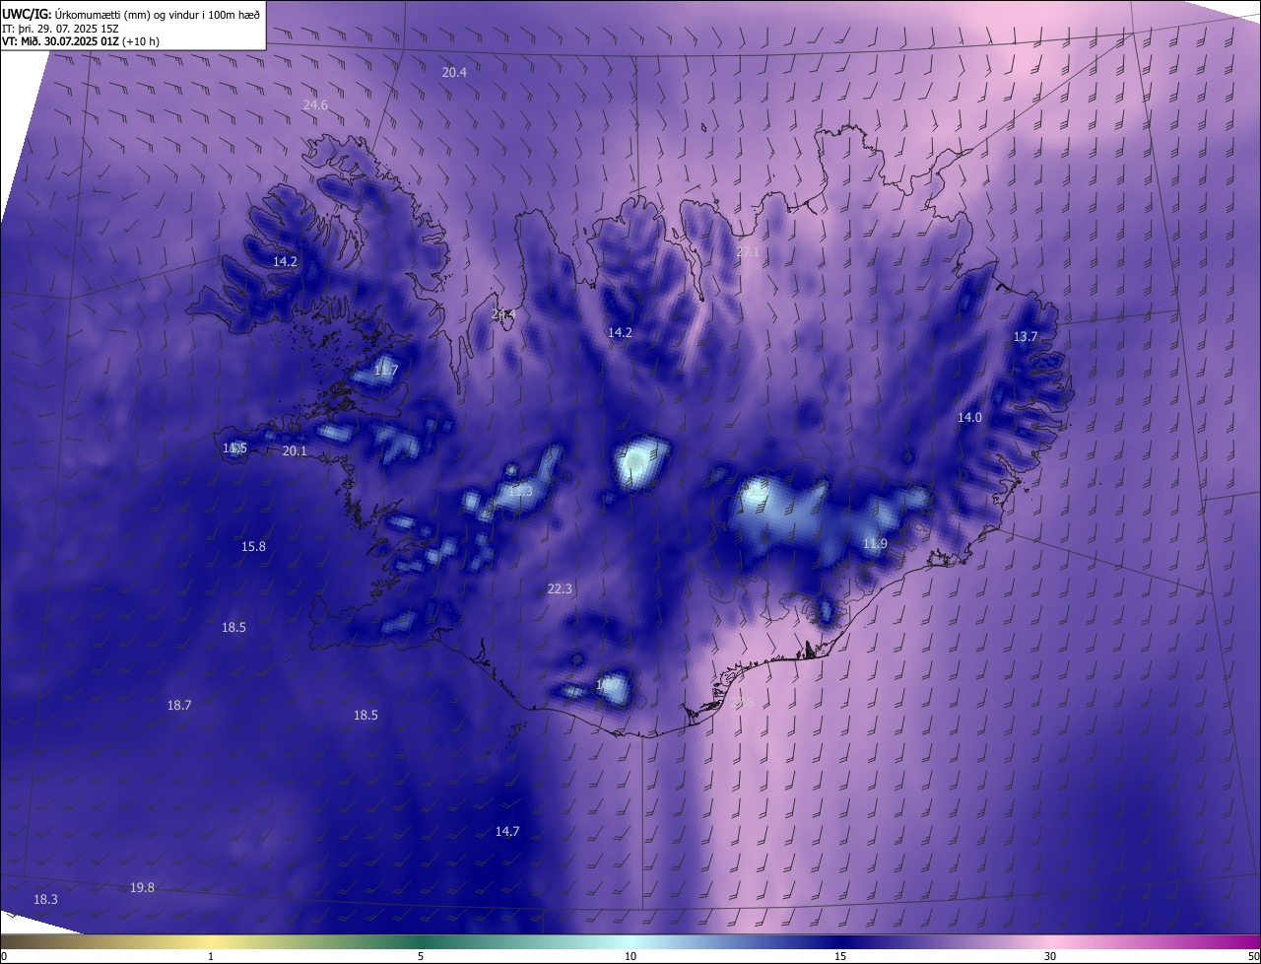Click the 19.8 value on the map
The height and width of the screenshot is (964, 1261).
click(142, 887)
